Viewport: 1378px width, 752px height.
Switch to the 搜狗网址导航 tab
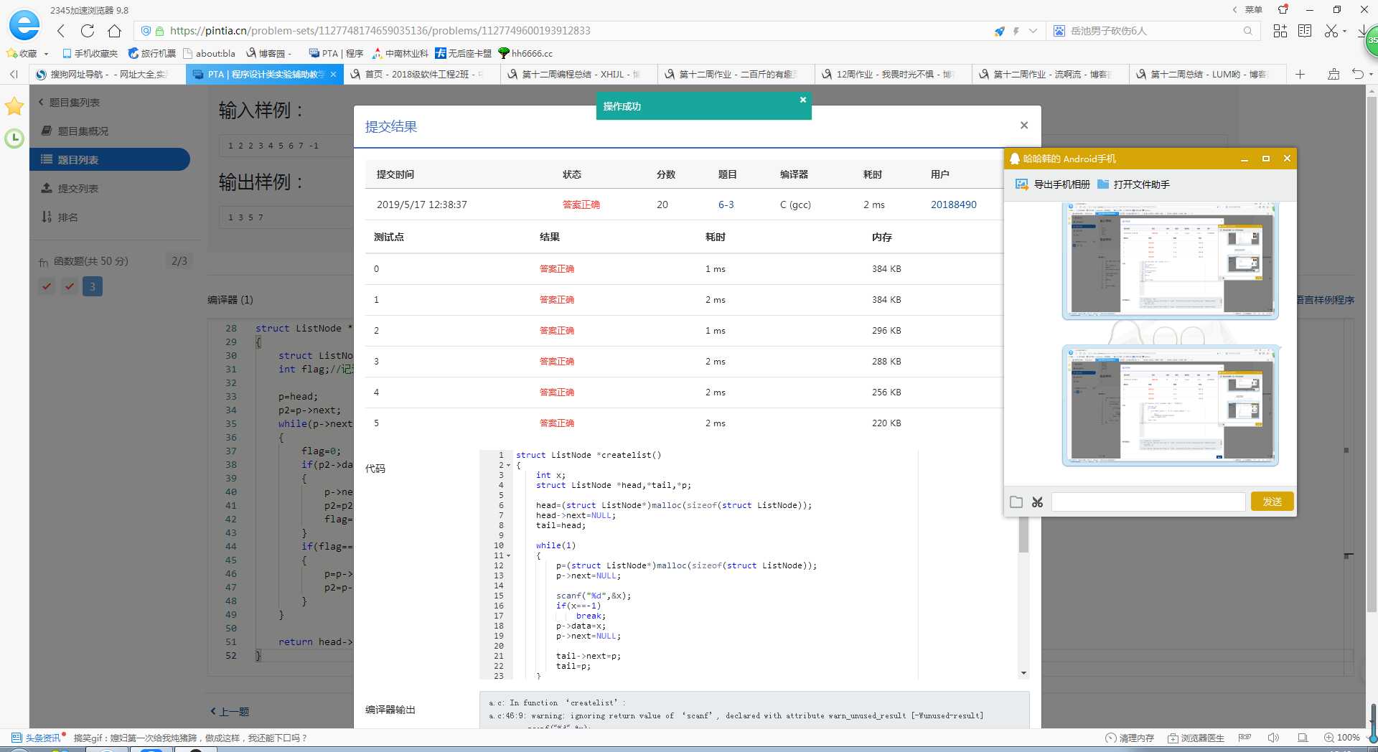click(108, 74)
